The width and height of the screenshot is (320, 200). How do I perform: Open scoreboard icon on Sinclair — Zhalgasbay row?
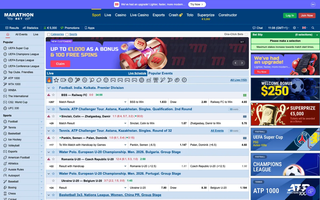(245, 117)
